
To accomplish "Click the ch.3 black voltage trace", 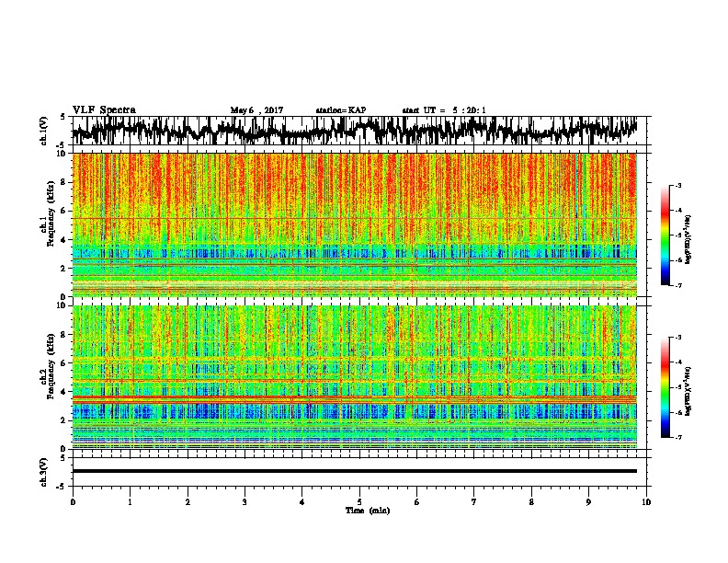I will point(355,471).
